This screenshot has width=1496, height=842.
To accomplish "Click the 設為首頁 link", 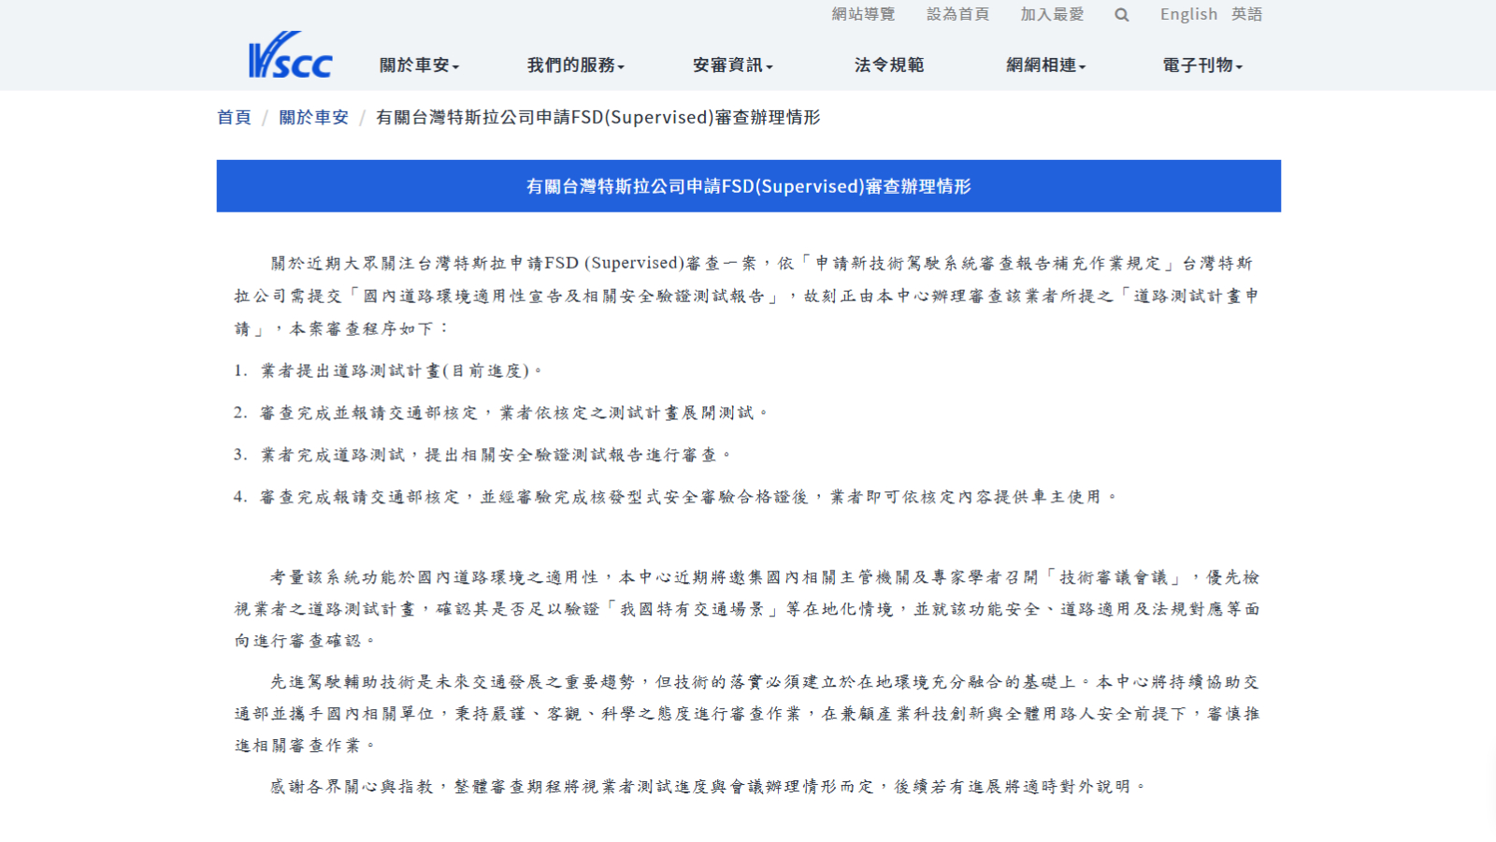I will [957, 14].
